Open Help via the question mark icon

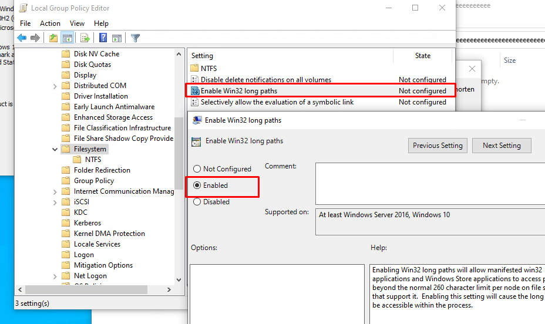coord(103,38)
